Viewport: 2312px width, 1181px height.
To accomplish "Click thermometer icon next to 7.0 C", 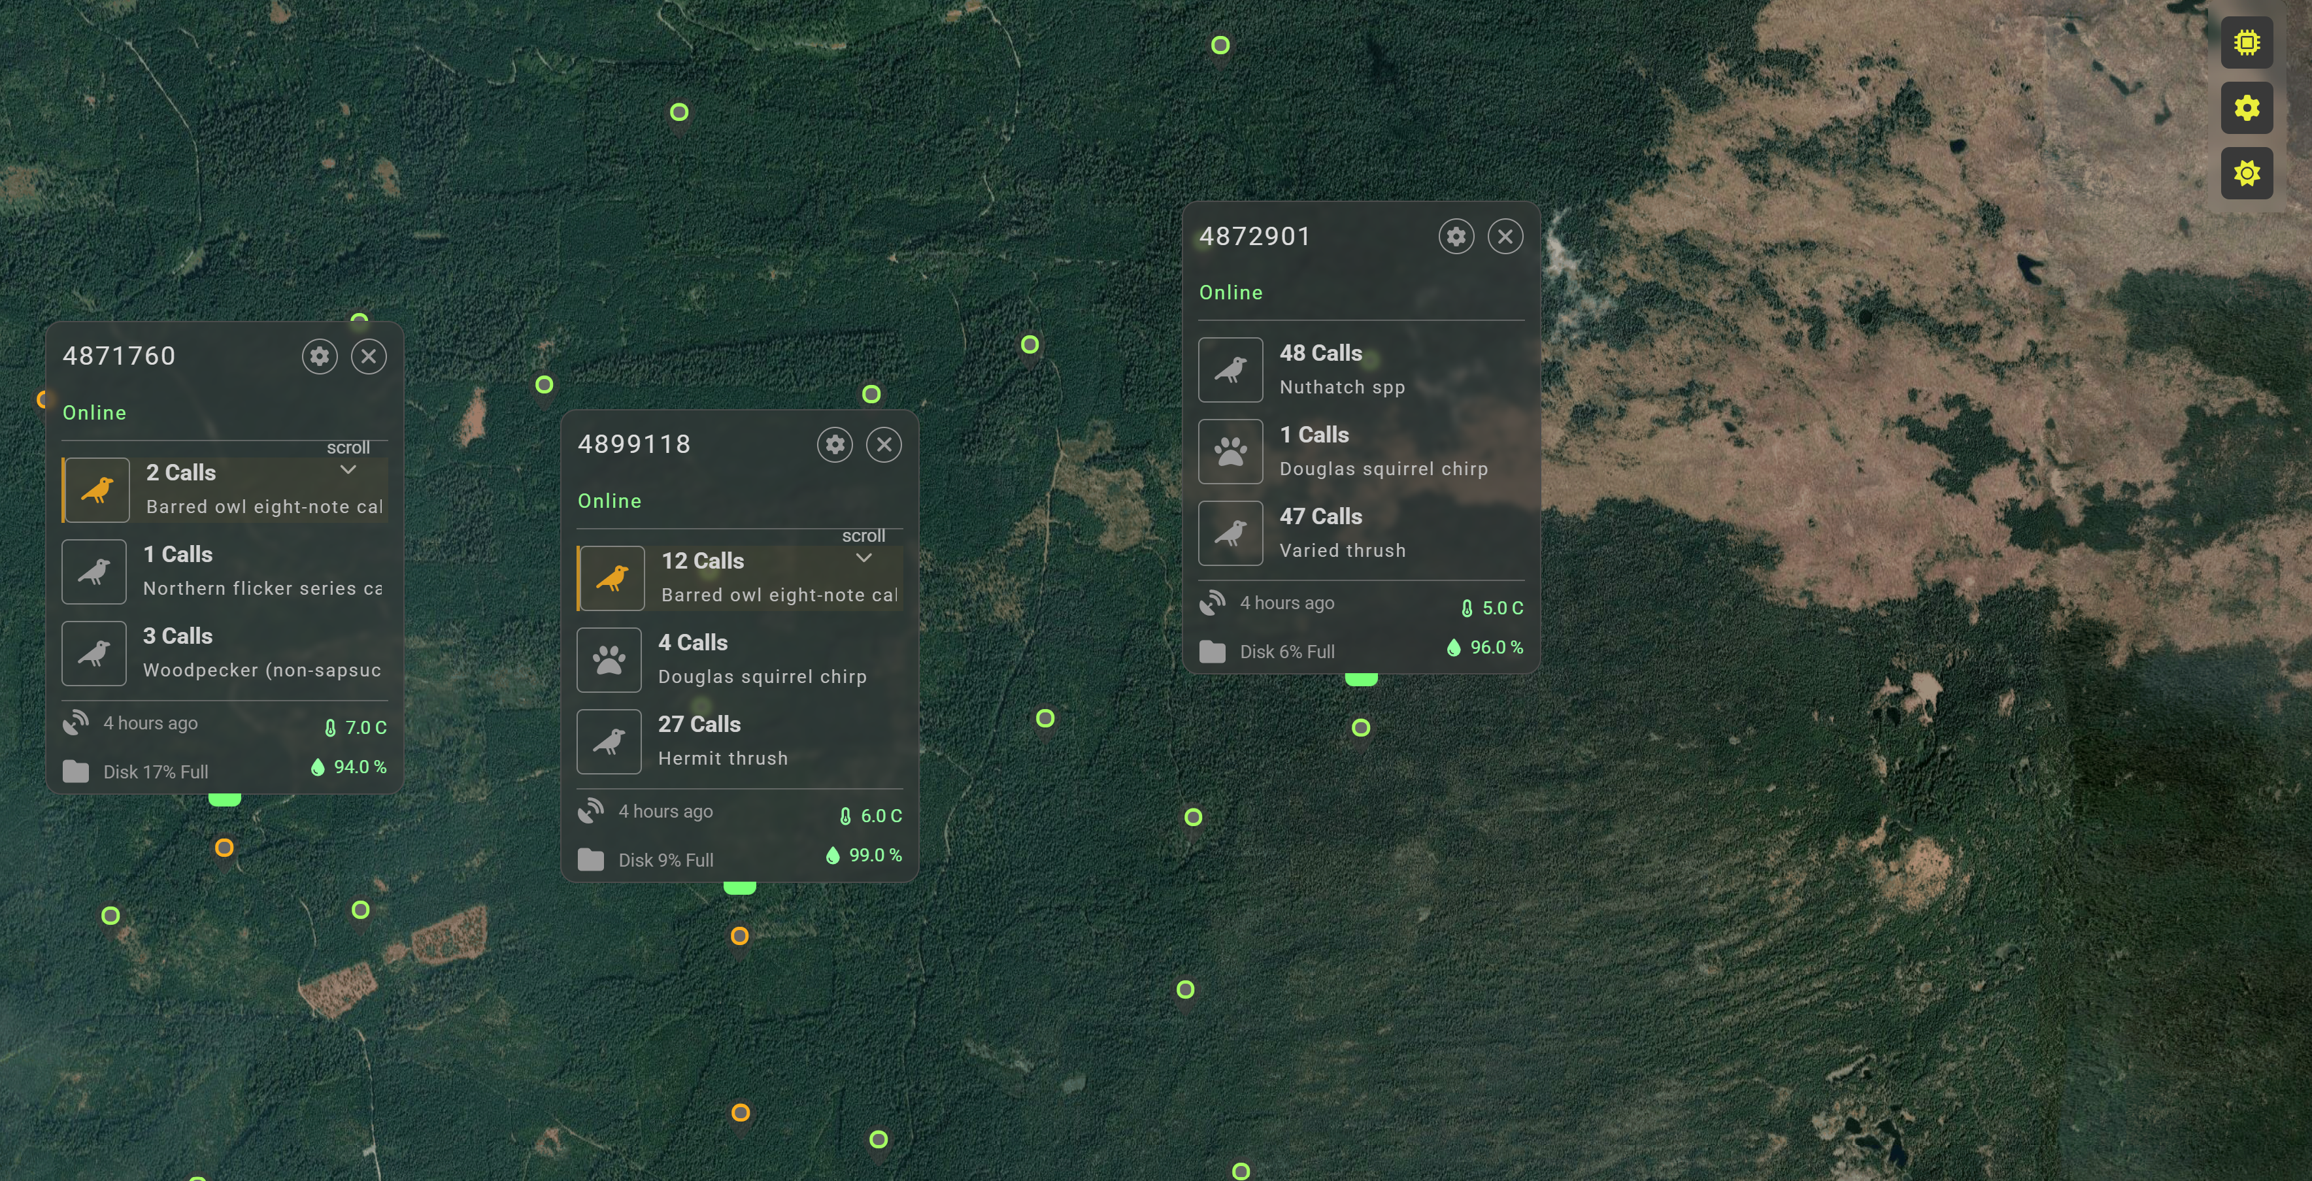I will 330,728.
